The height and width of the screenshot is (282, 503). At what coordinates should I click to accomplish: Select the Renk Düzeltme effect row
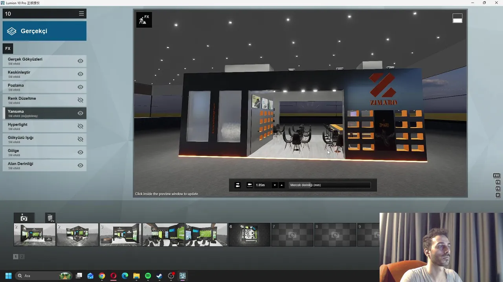44,100
